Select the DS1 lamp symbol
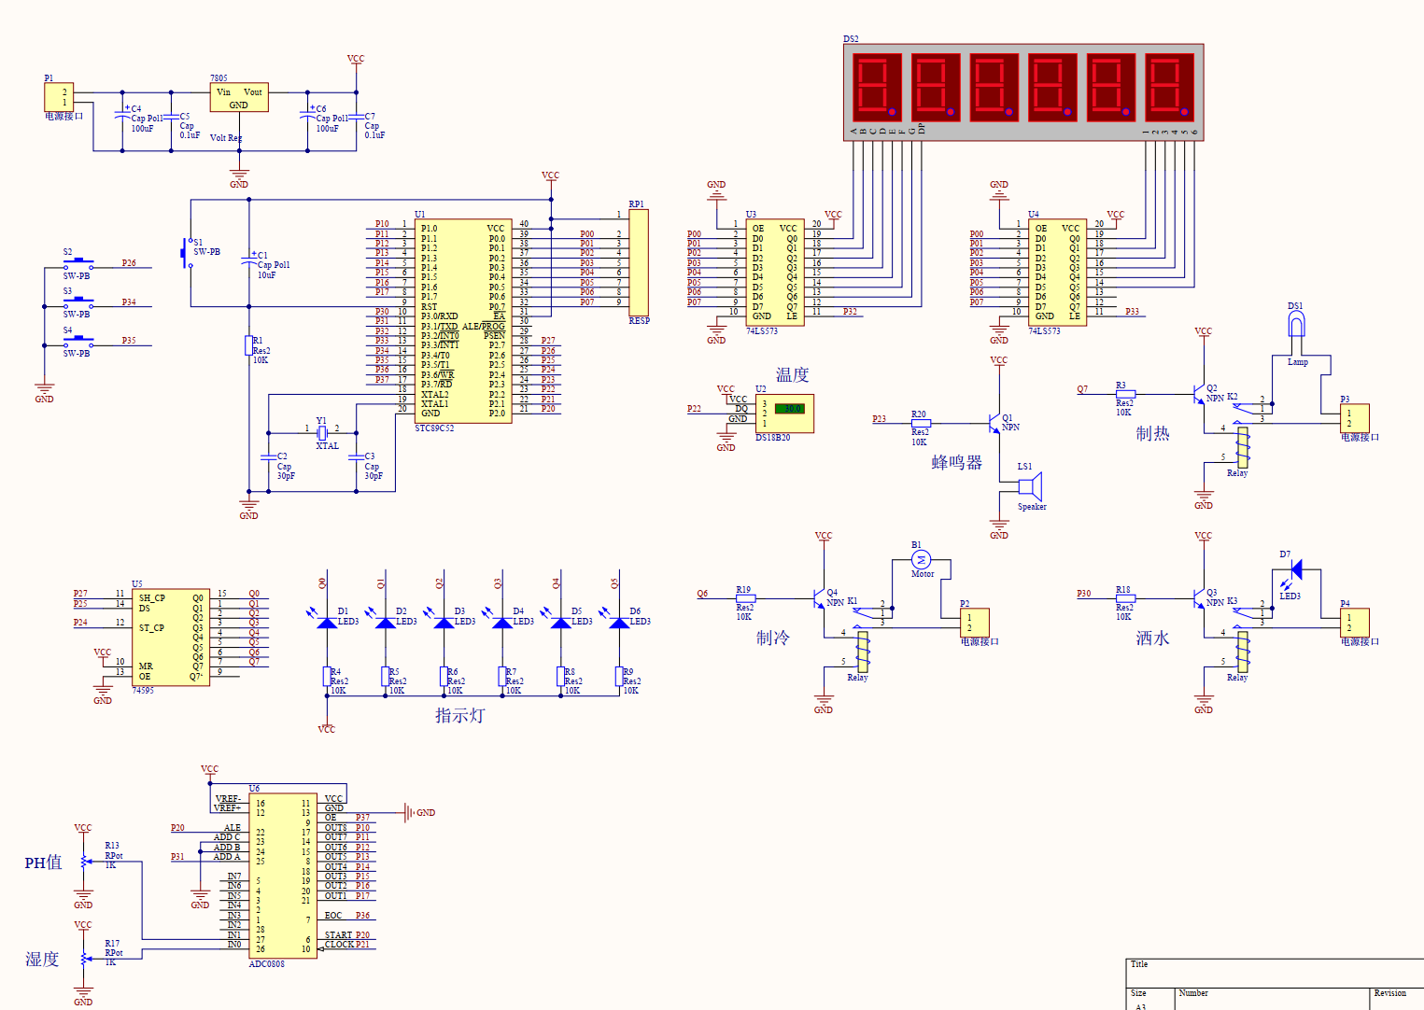This screenshot has width=1424, height=1010. tap(1295, 324)
